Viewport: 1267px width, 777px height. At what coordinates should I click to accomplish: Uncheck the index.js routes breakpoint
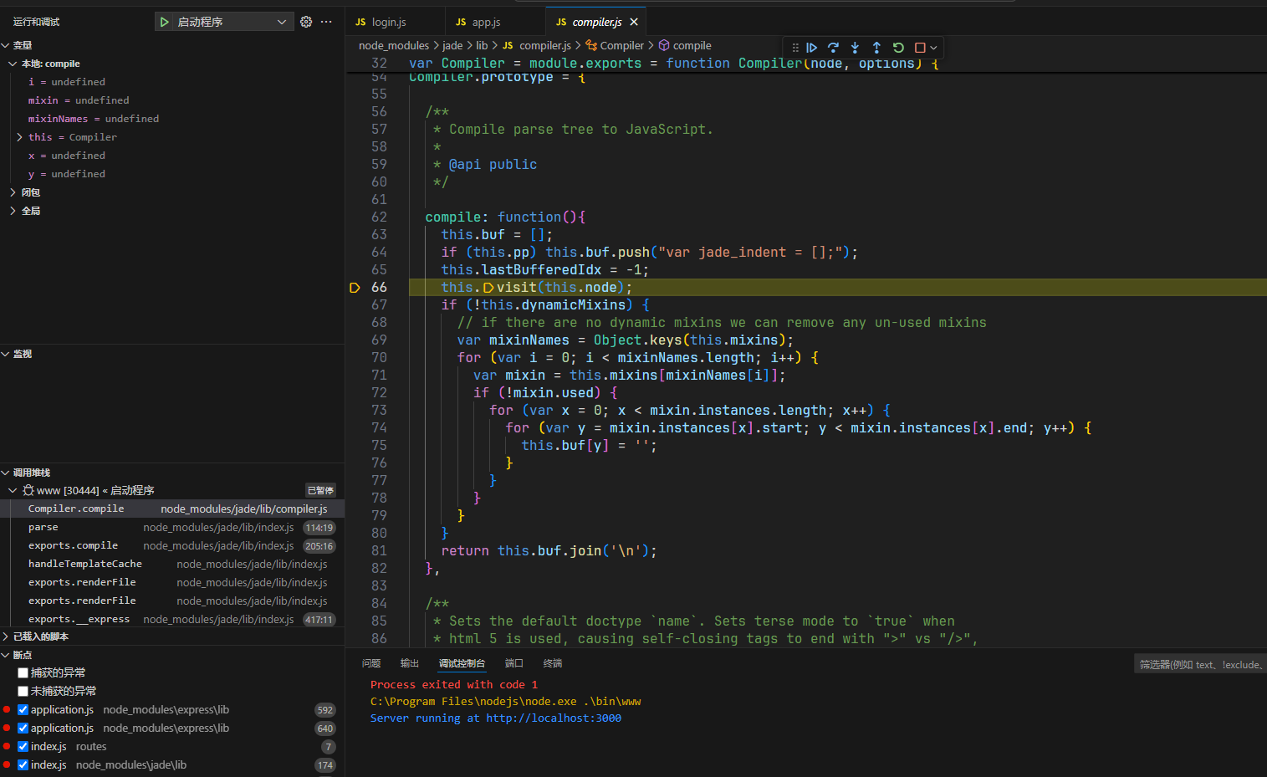pyautogui.click(x=23, y=746)
